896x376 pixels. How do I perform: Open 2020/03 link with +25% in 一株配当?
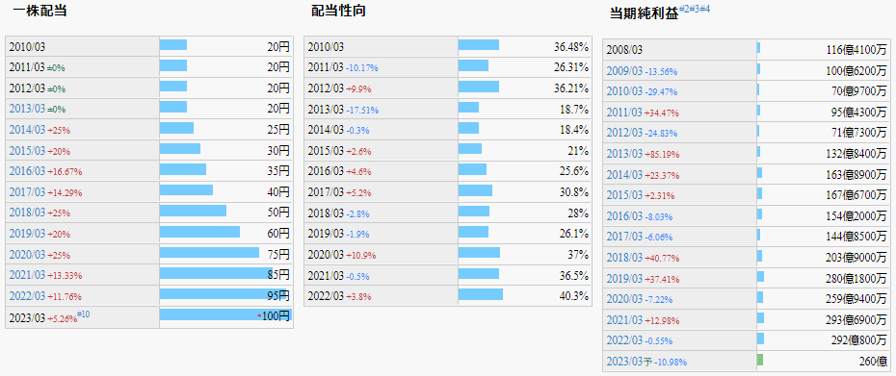(27, 254)
